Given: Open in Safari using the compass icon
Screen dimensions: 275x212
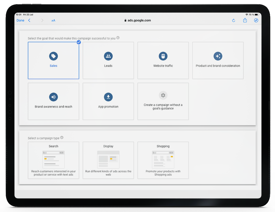Looking at the screenshot, I should pyautogui.click(x=256, y=20).
